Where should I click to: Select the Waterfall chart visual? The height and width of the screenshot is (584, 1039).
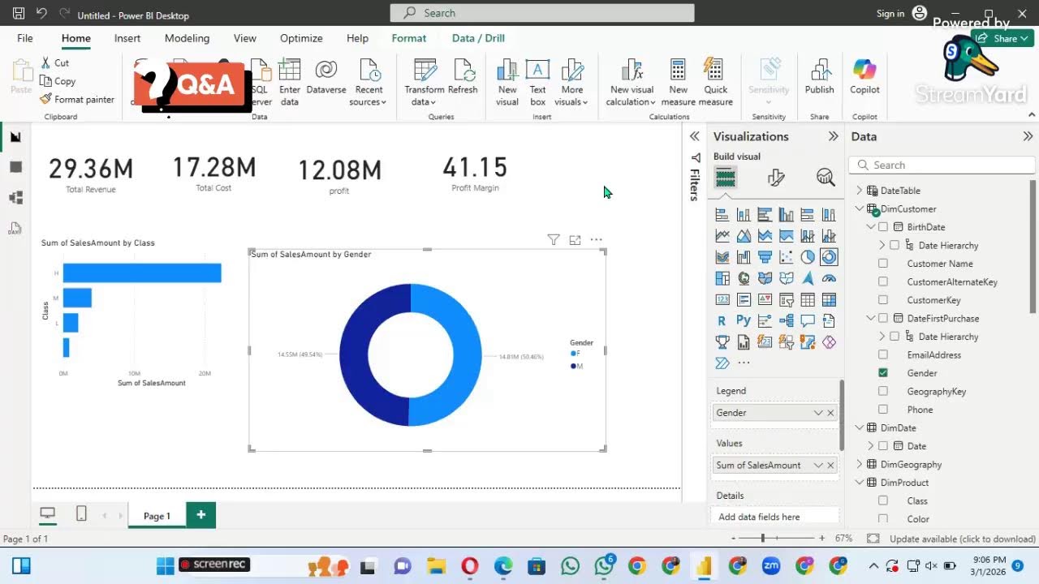744,257
